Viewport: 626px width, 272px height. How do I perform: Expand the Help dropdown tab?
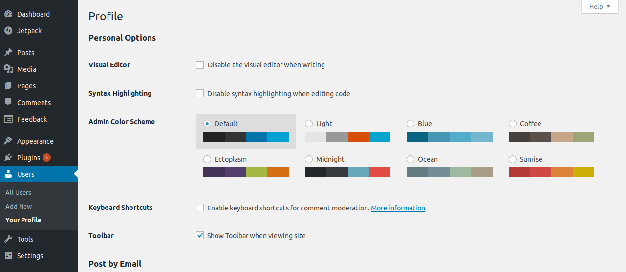click(600, 7)
